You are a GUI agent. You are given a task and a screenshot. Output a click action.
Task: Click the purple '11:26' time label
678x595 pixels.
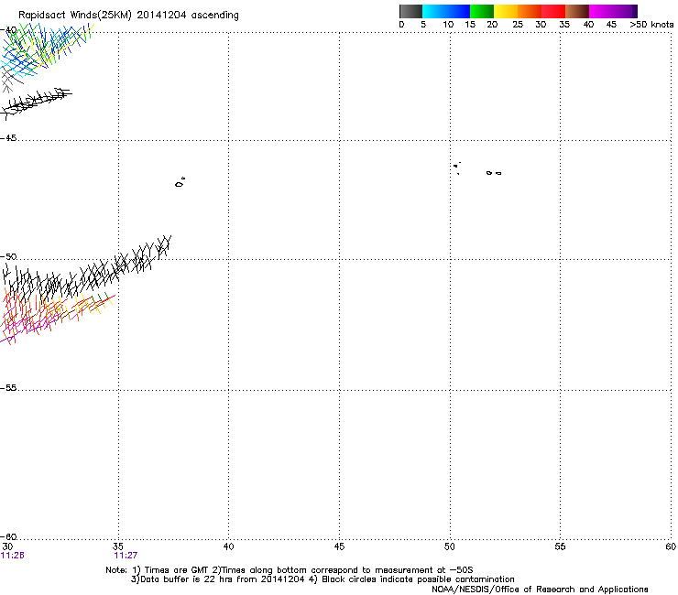[12, 556]
